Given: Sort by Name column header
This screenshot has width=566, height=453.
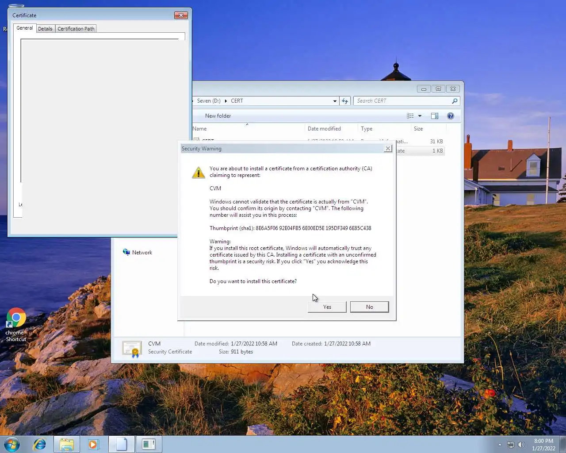Looking at the screenshot, I should [248, 129].
